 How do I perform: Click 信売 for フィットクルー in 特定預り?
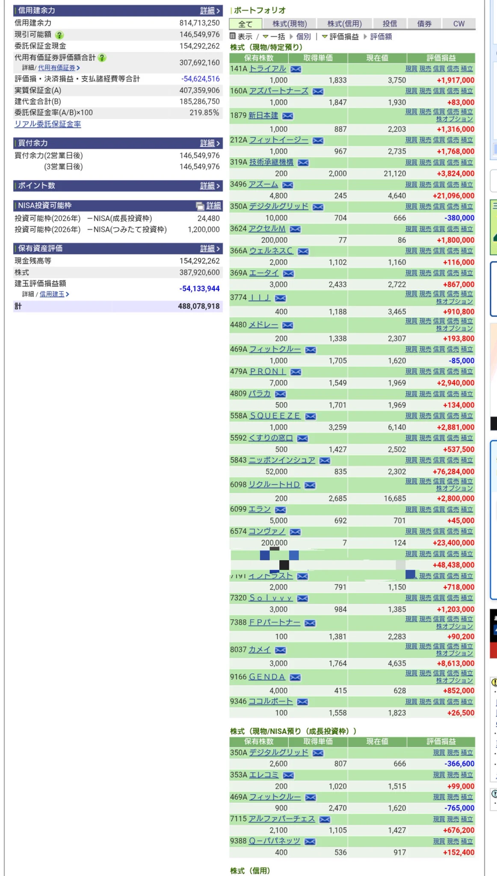click(x=453, y=349)
